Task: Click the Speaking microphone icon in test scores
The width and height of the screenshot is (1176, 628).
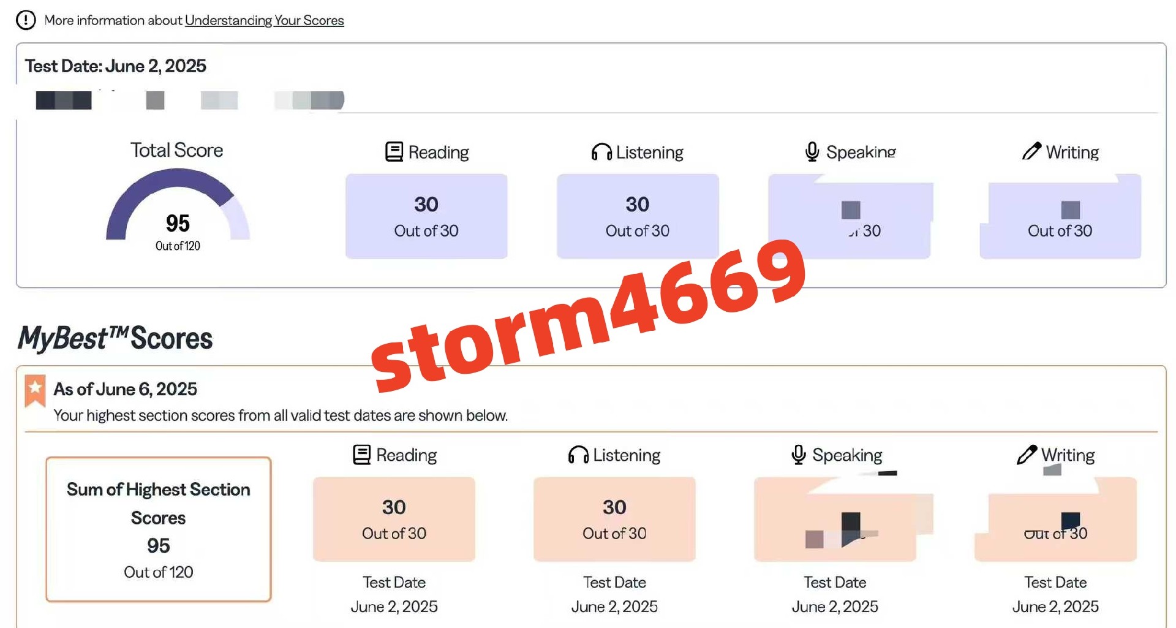Action: (x=812, y=151)
